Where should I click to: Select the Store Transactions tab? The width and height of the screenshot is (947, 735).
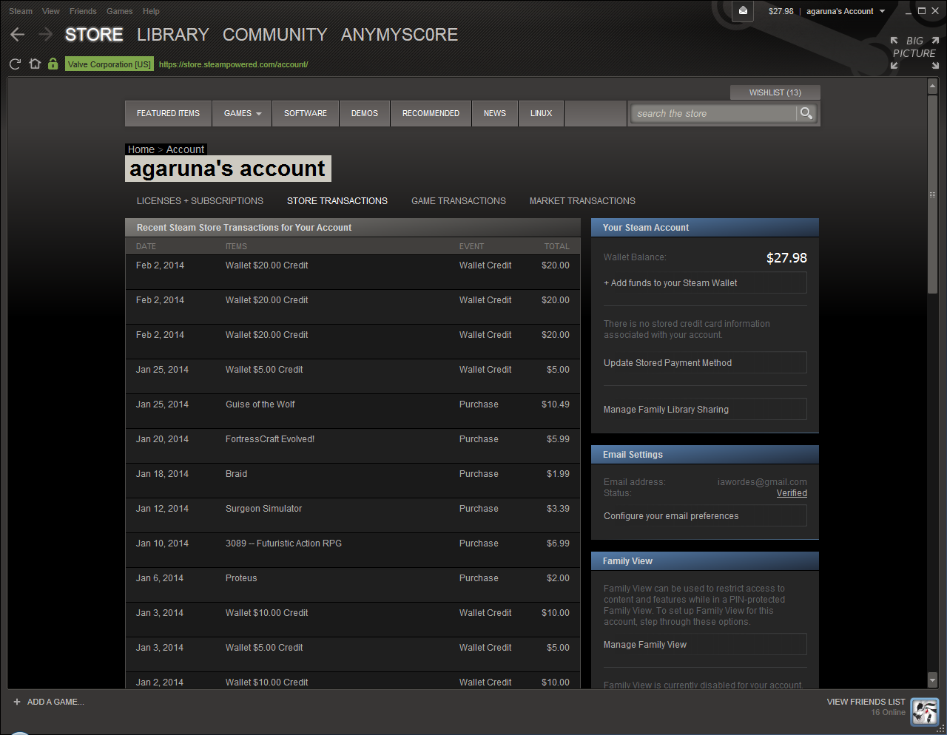[337, 200]
